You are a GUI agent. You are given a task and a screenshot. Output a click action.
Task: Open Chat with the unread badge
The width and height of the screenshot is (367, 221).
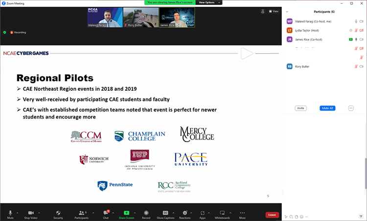click(x=106, y=215)
